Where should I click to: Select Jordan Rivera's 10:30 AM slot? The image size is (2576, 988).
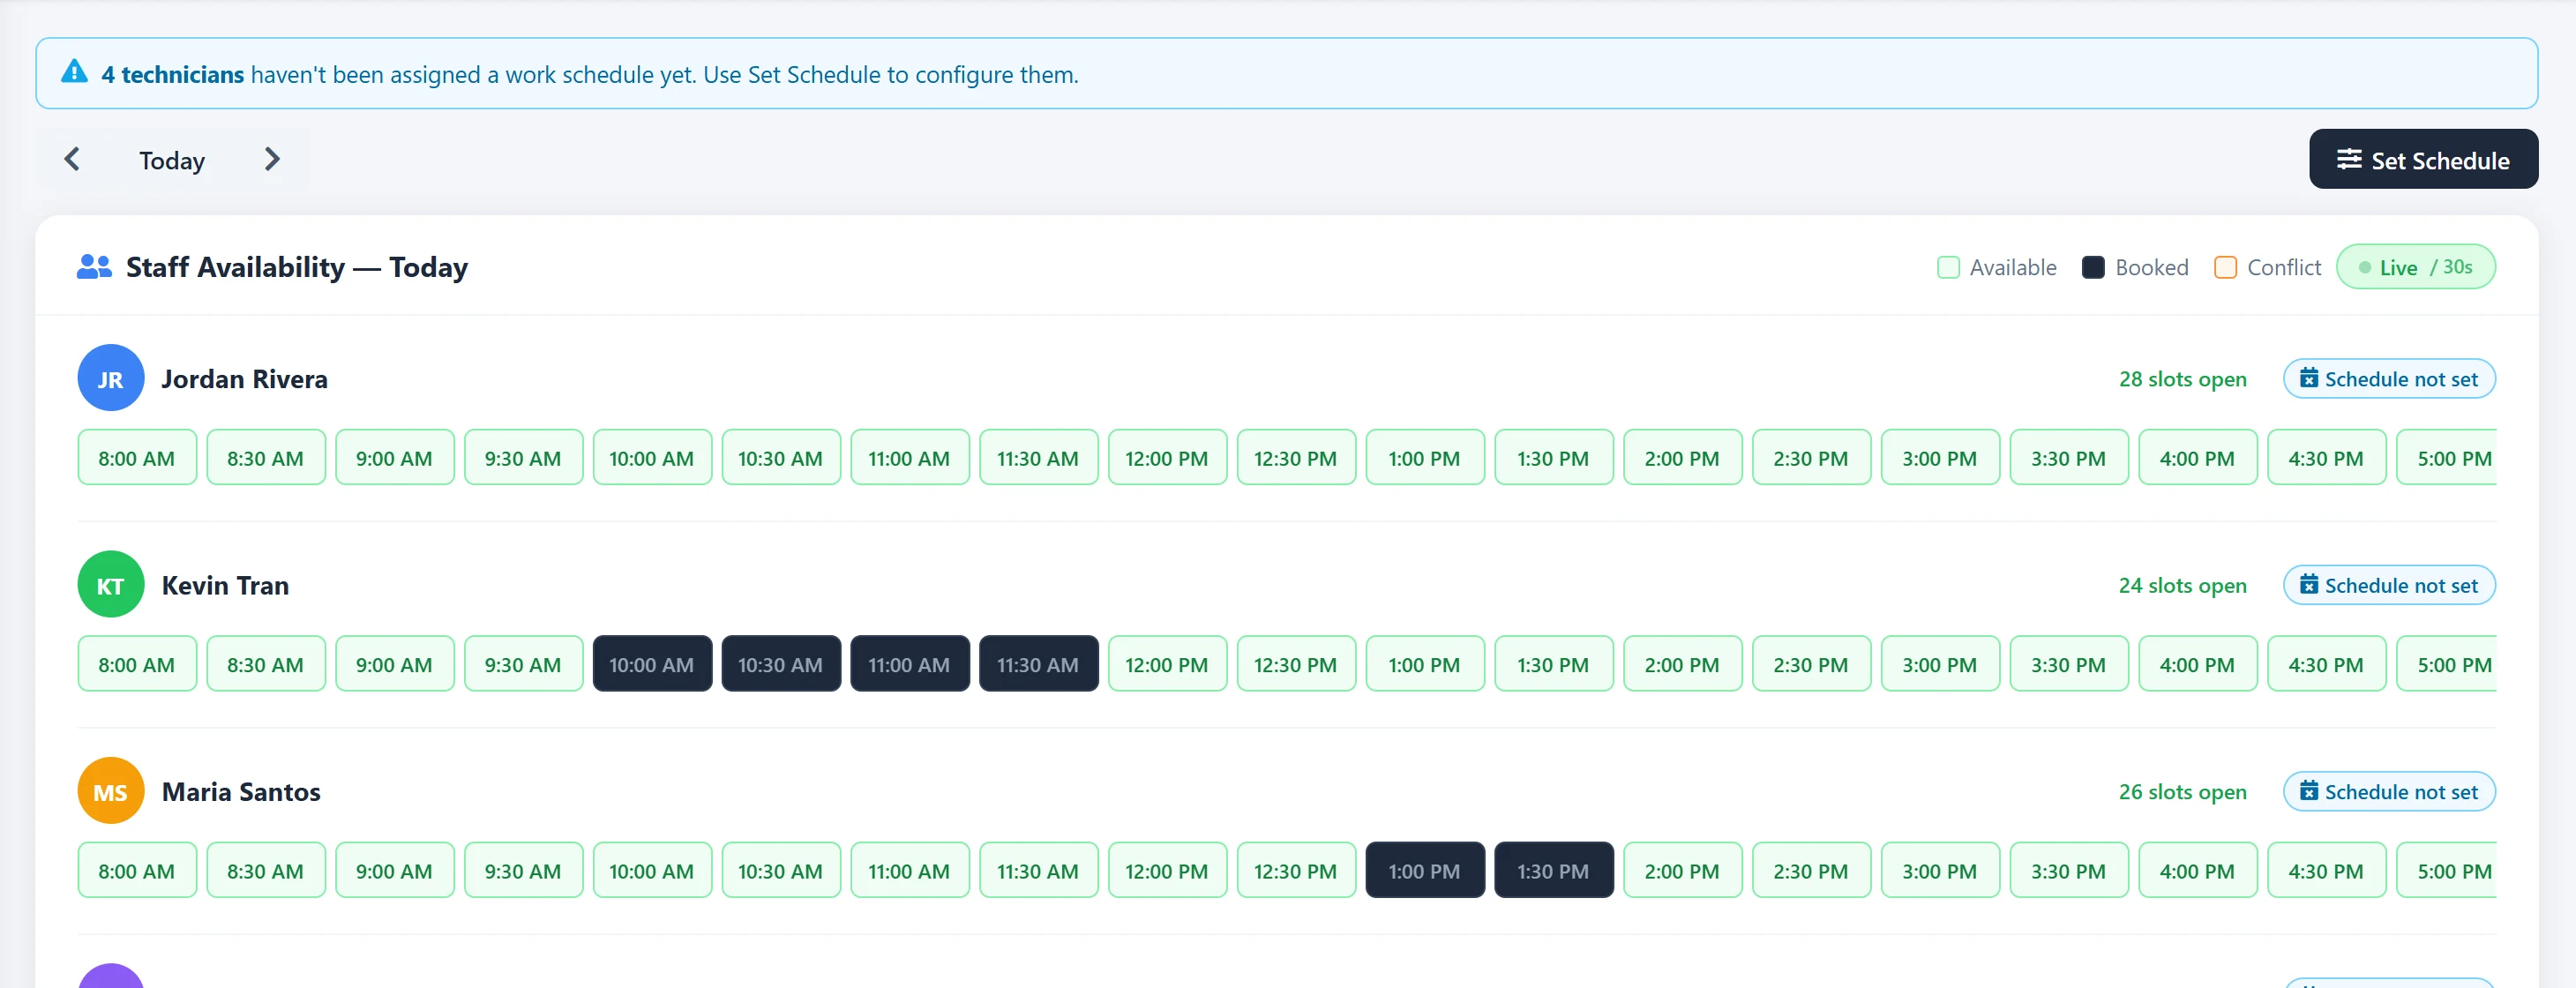point(781,458)
